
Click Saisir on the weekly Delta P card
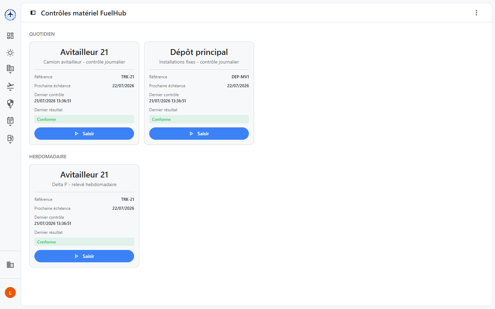[84, 256]
